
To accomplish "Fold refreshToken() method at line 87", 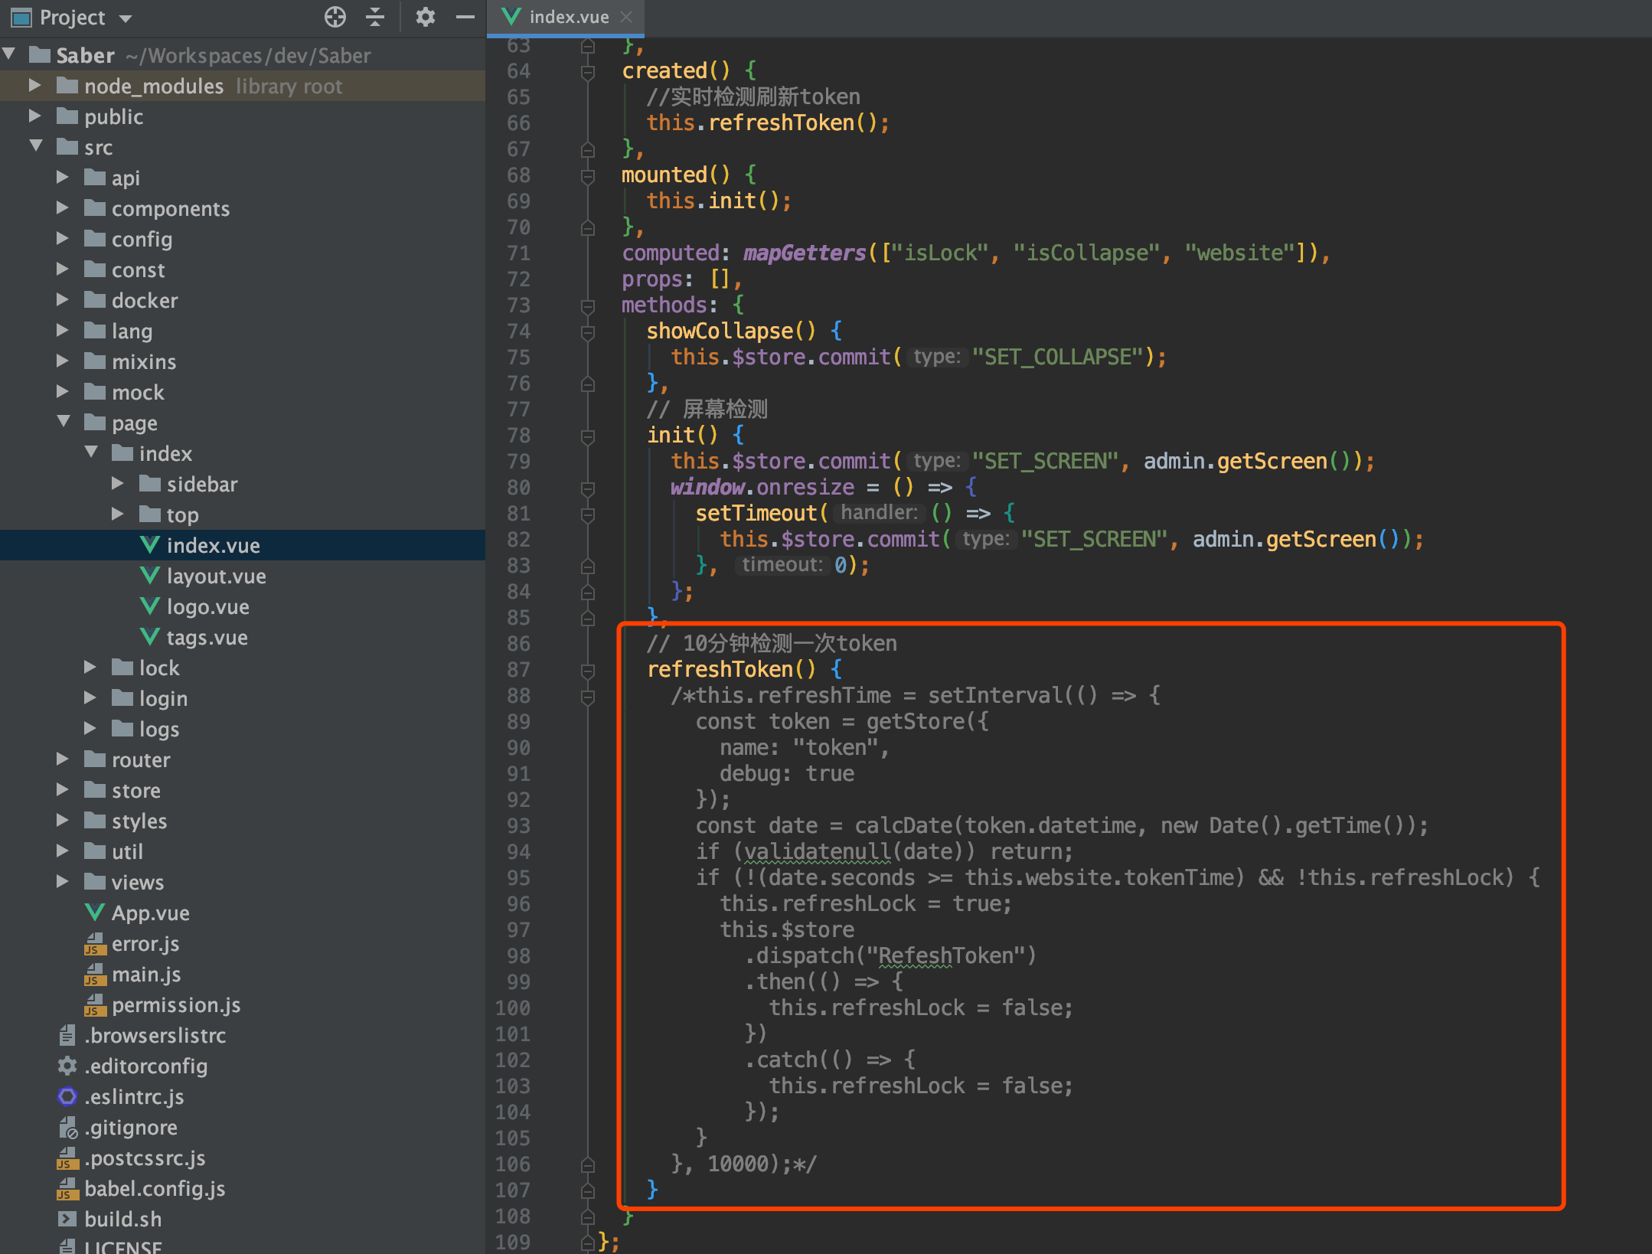I will click(588, 671).
